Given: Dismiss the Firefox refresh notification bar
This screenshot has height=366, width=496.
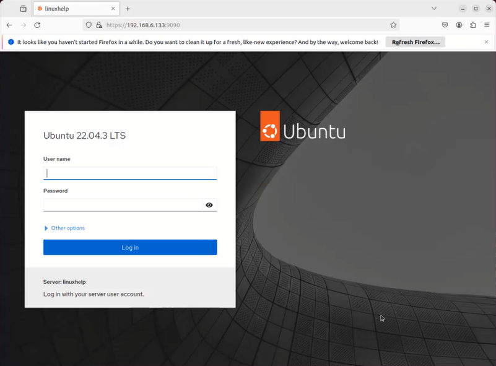Looking at the screenshot, I should pyautogui.click(x=486, y=41).
